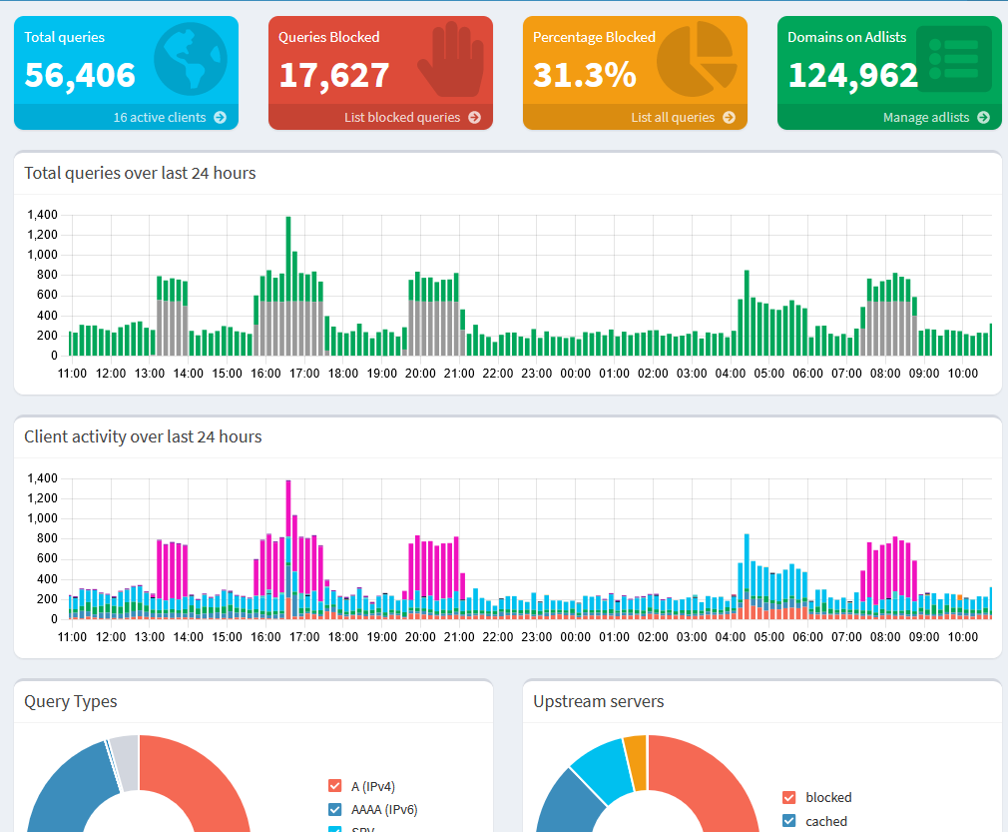
Task: Click the pie chart icon on Percentage Blocked card
Action: (x=698, y=57)
